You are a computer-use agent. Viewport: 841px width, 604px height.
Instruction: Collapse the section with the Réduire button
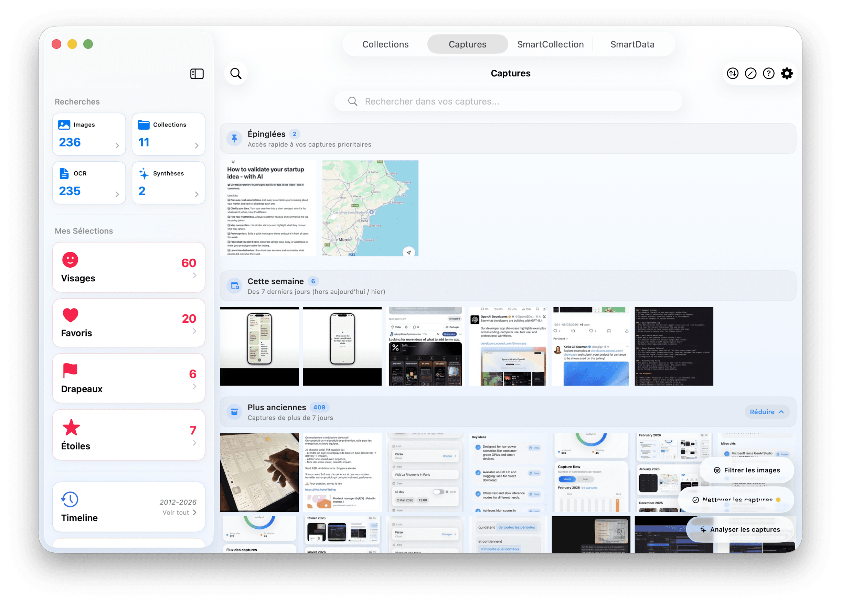pos(766,412)
